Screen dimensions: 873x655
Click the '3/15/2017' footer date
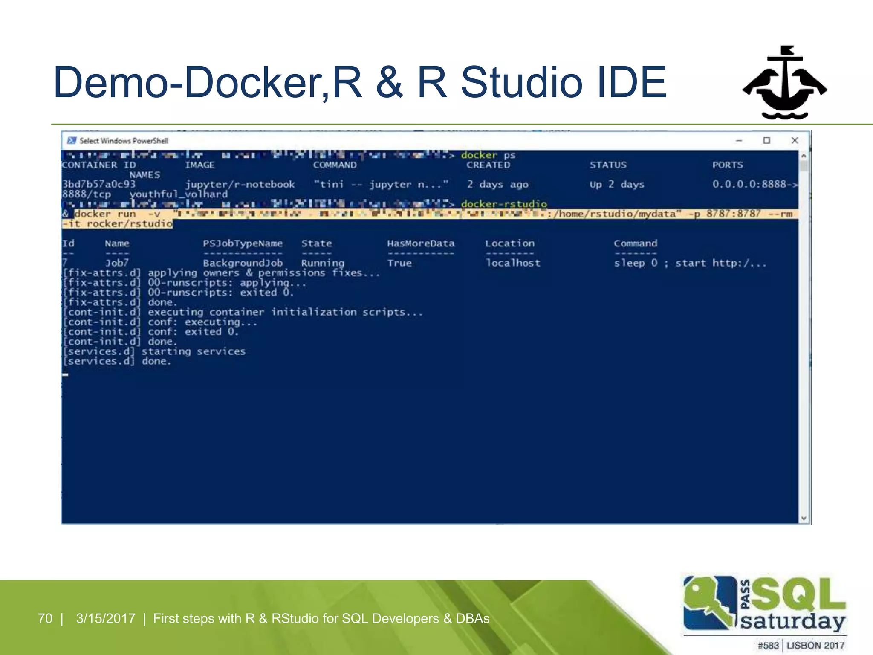point(105,618)
